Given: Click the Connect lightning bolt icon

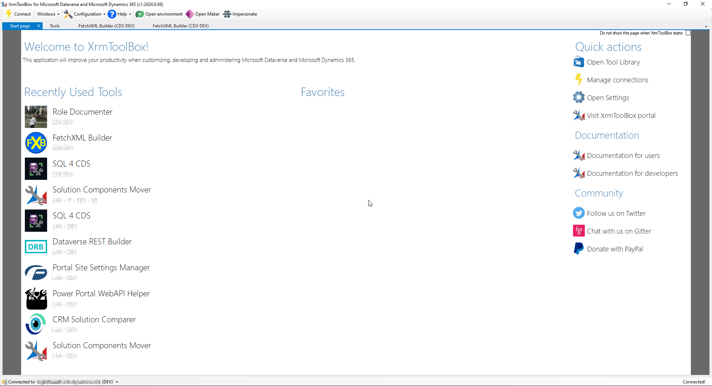Looking at the screenshot, I should tap(9, 14).
